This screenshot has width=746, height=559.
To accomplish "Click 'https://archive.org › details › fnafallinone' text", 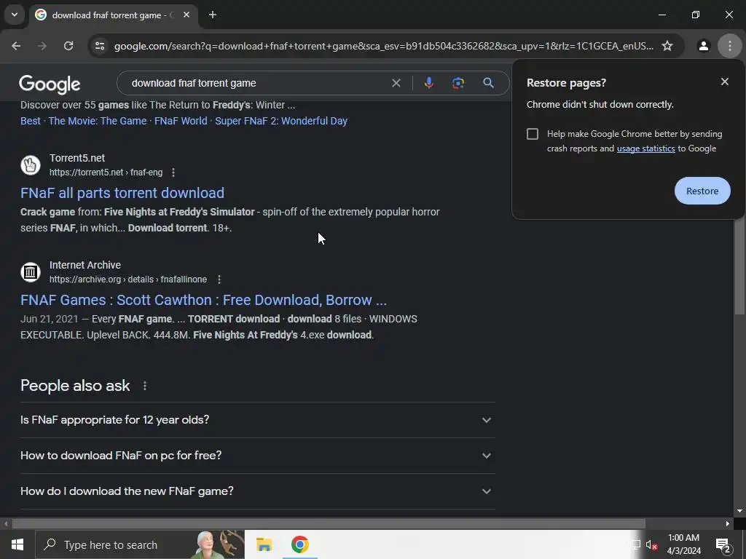I will 128,279.
